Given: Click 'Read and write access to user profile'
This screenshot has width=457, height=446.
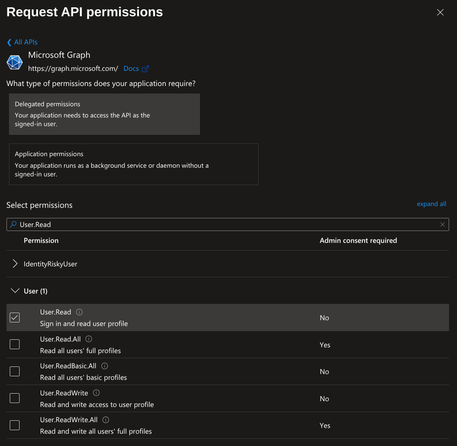Looking at the screenshot, I should 97,405.
